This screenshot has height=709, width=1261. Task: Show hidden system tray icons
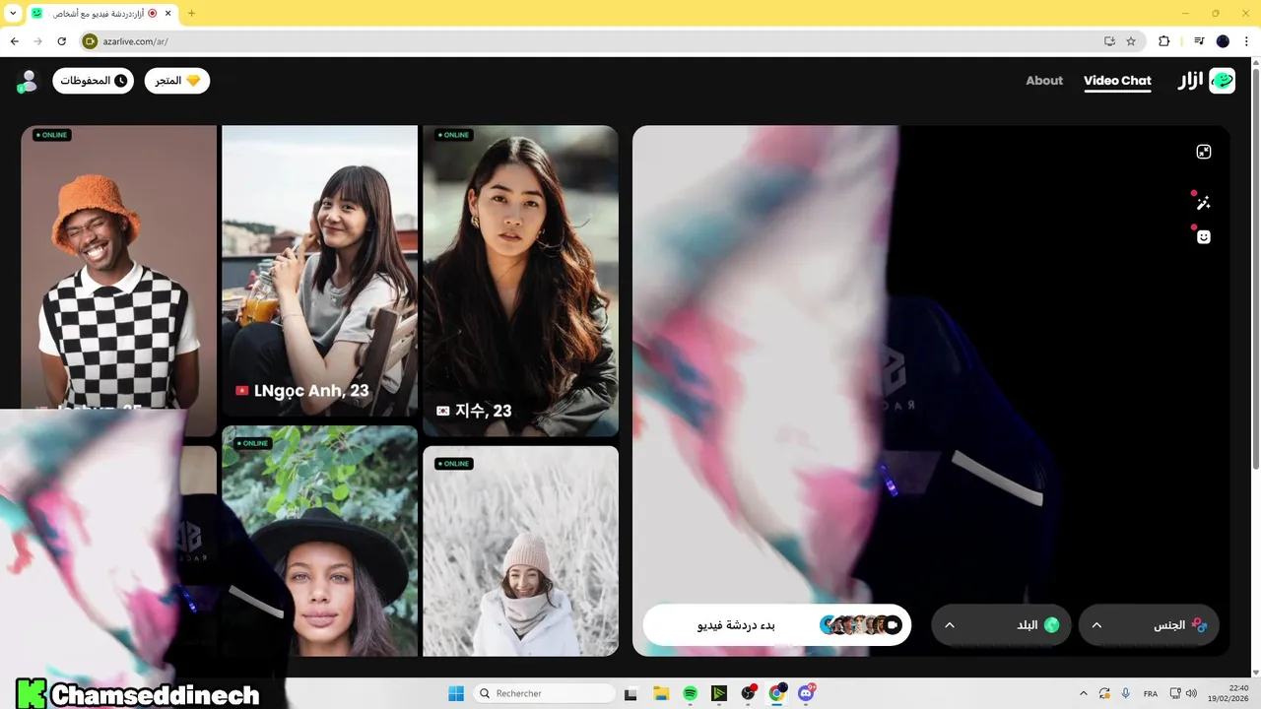(1084, 693)
